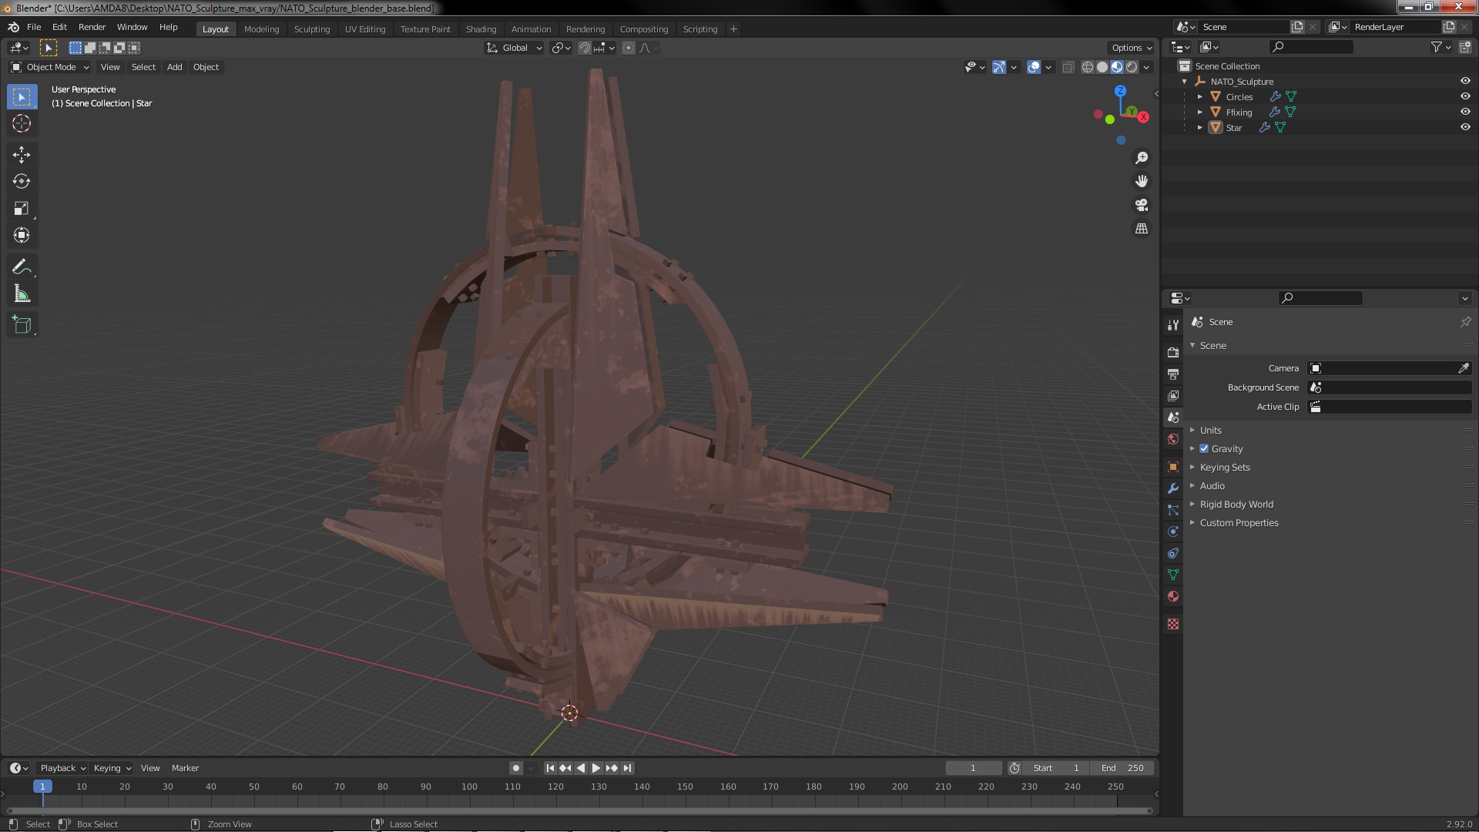Expand the Star tree item
Viewport: 1479px width, 832px height.
[x=1199, y=127]
